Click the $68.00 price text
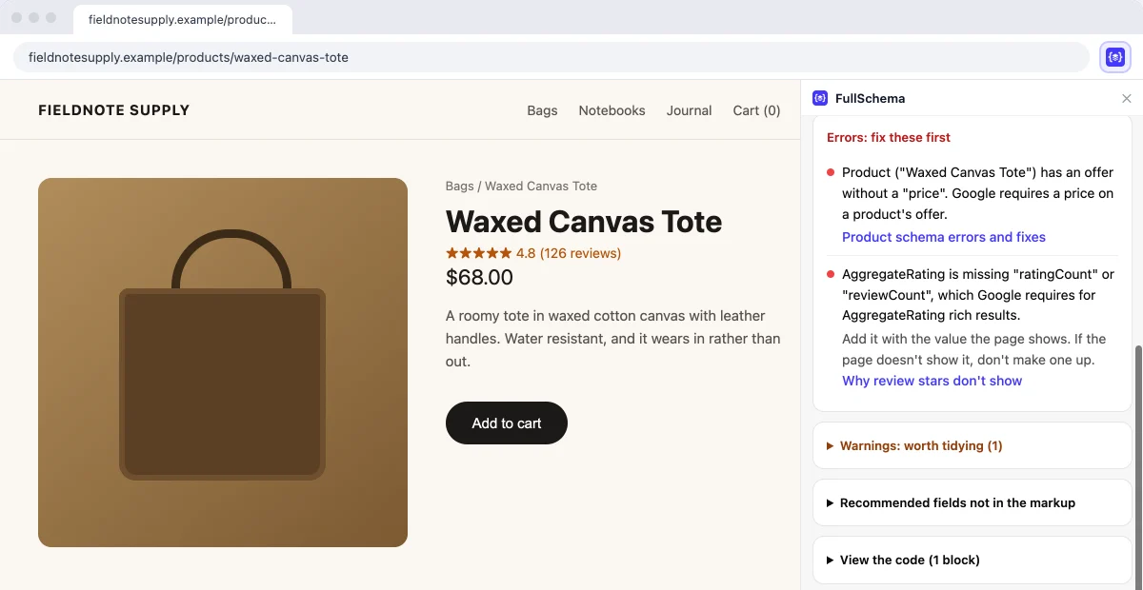Screen dimensions: 1143x590 pyautogui.click(x=479, y=278)
